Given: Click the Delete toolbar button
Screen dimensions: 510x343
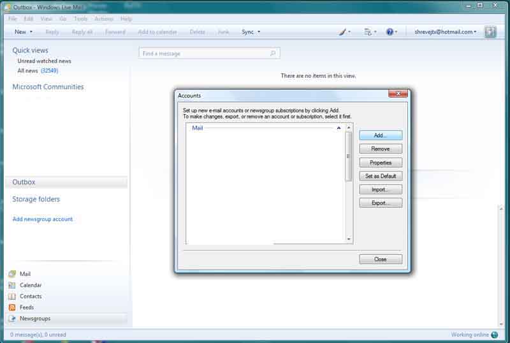Looking at the screenshot, I should [x=198, y=32].
